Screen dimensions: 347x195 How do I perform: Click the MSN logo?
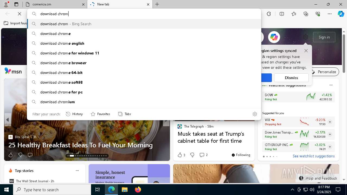click(13, 71)
